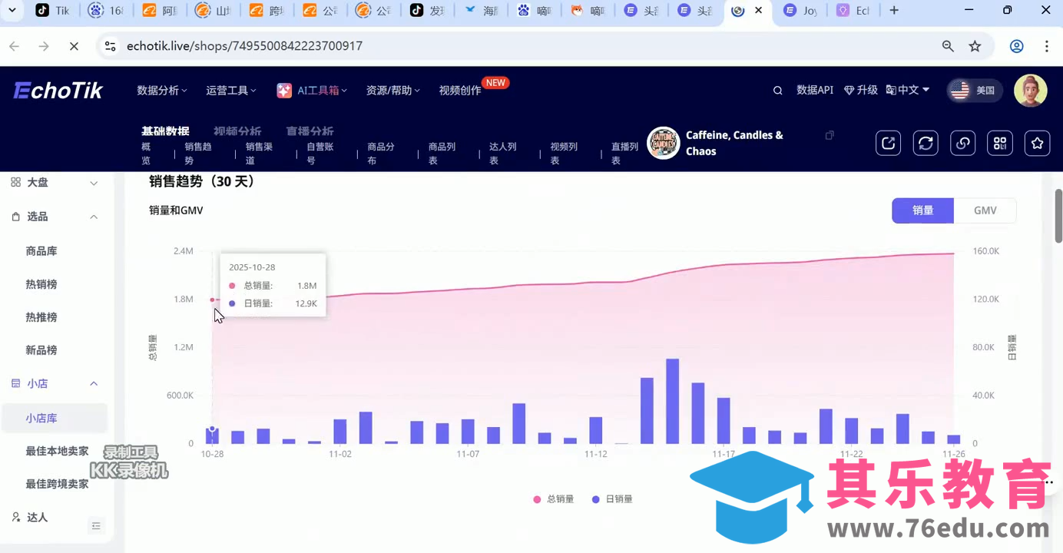
Task: Open the filter icon beside 达人
Action: 96,525
